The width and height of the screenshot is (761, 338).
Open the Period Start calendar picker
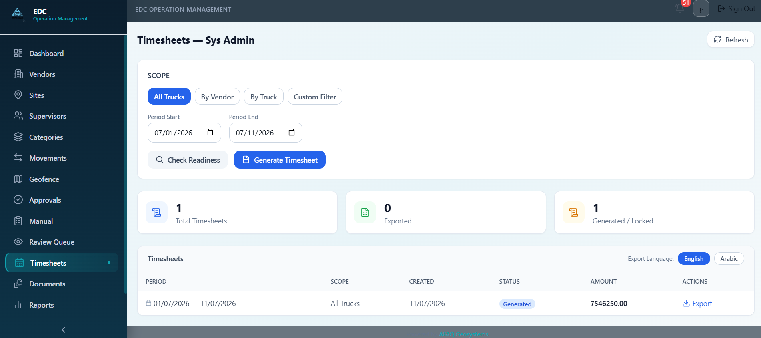tap(210, 133)
